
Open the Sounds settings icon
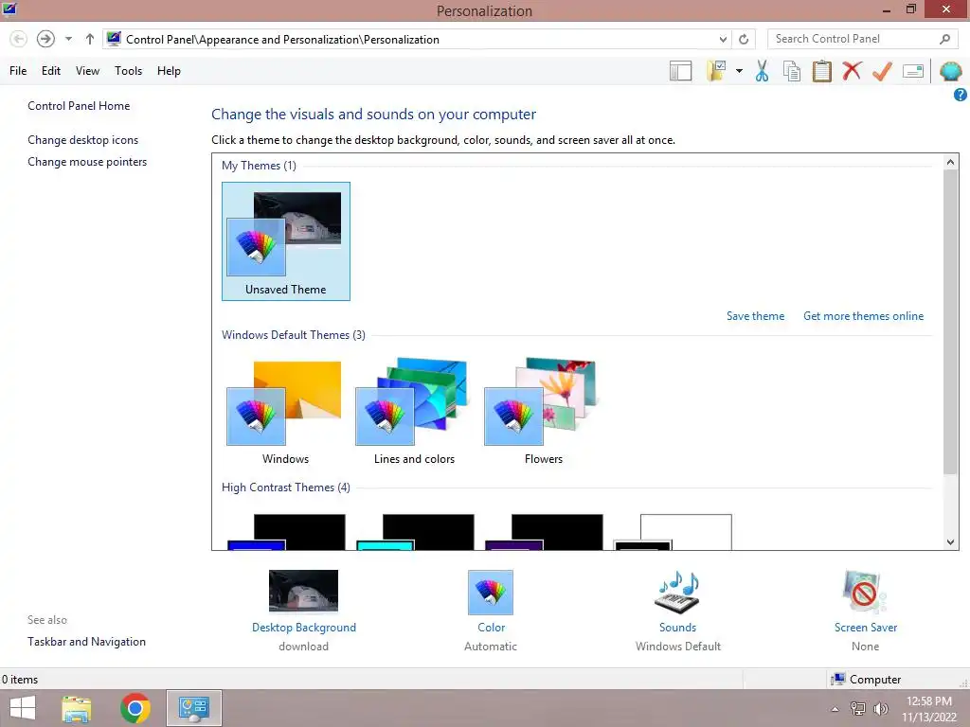(677, 593)
